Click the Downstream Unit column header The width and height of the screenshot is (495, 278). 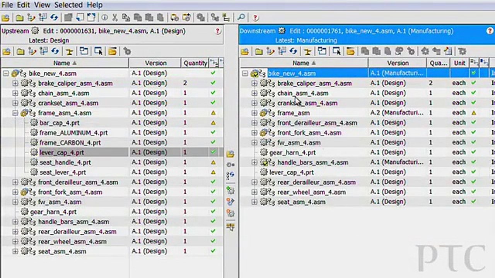(459, 63)
